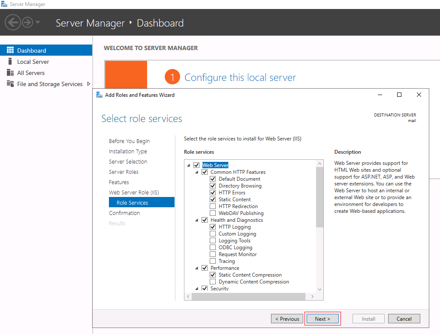Viewport: 440px width, 334px height.
Task: Click the role services scroll up arrow
Action: pyautogui.click(x=319, y=163)
